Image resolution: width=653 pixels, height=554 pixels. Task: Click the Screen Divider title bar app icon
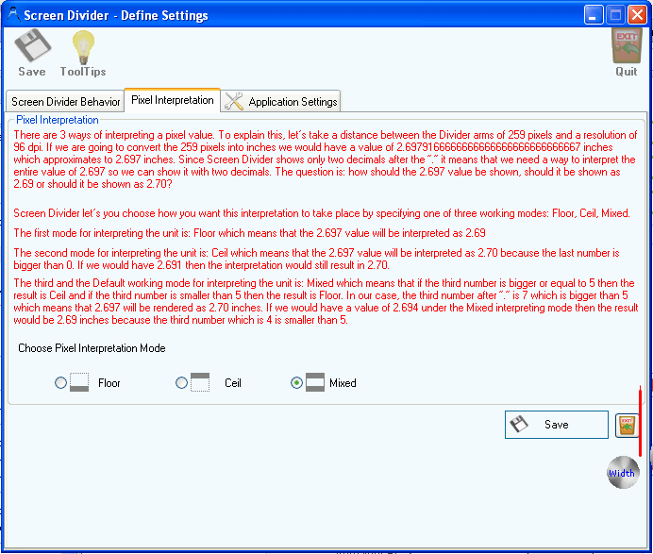pyautogui.click(x=14, y=14)
